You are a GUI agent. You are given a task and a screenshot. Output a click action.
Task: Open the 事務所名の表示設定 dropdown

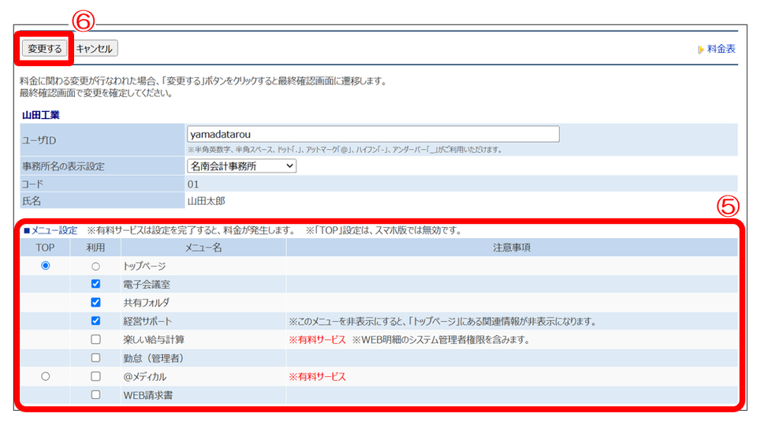[241, 166]
